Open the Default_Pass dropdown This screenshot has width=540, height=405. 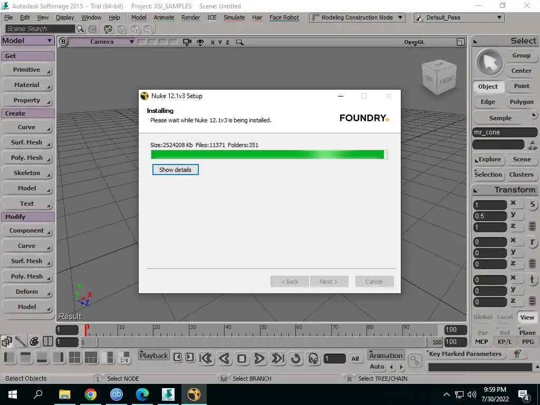[x=459, y=17]
